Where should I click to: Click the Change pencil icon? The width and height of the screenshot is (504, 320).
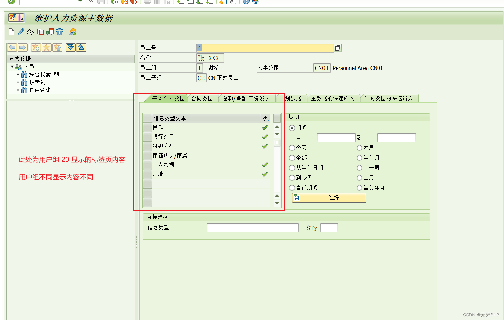[21, 32]
